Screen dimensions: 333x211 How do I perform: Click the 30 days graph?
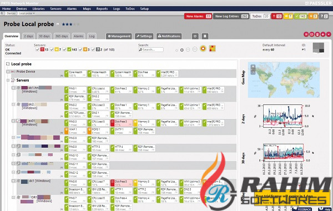tap(284, 152)
